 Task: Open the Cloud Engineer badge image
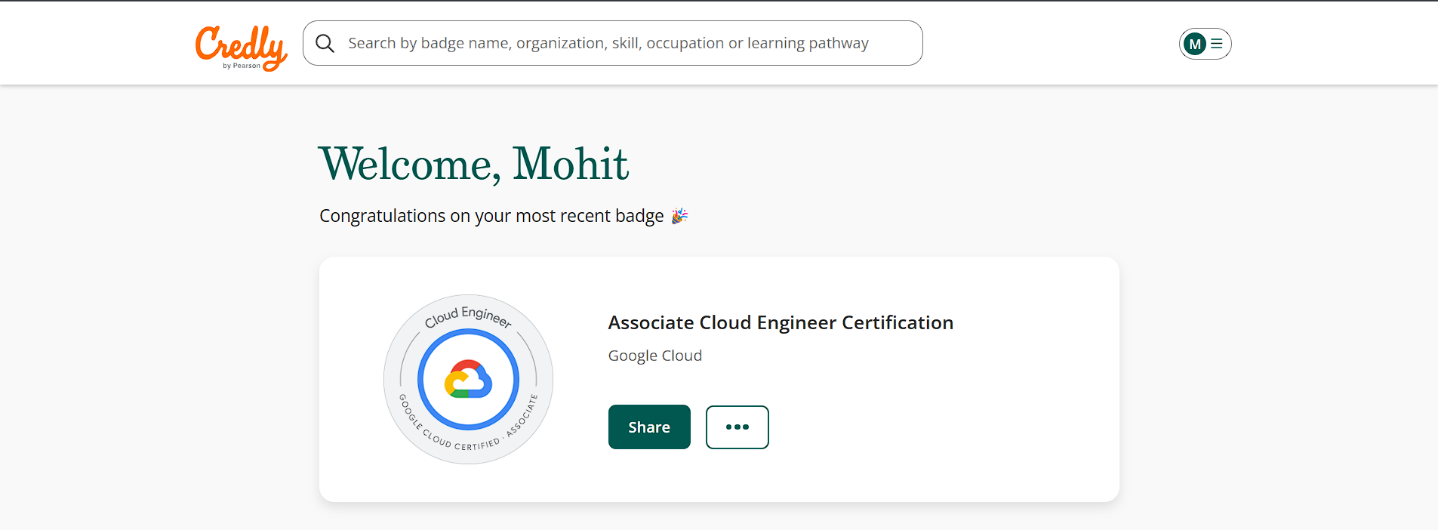click(x=468, y=379)
